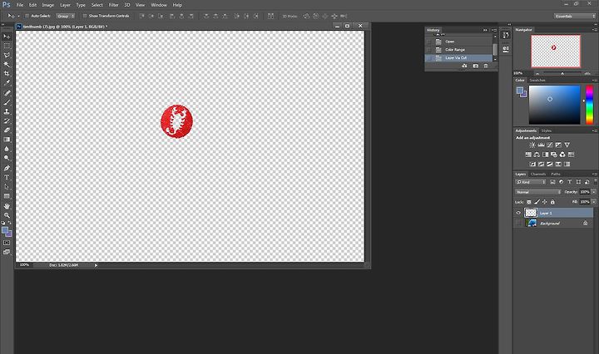599x354 pixels.
Task: Toggle Quick Mask mode
Action: (7, 243)
